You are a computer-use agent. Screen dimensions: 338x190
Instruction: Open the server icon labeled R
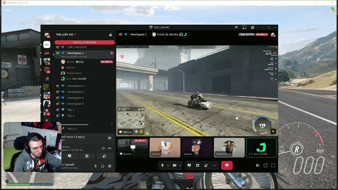pyautogui.click(x=47, y=120)
